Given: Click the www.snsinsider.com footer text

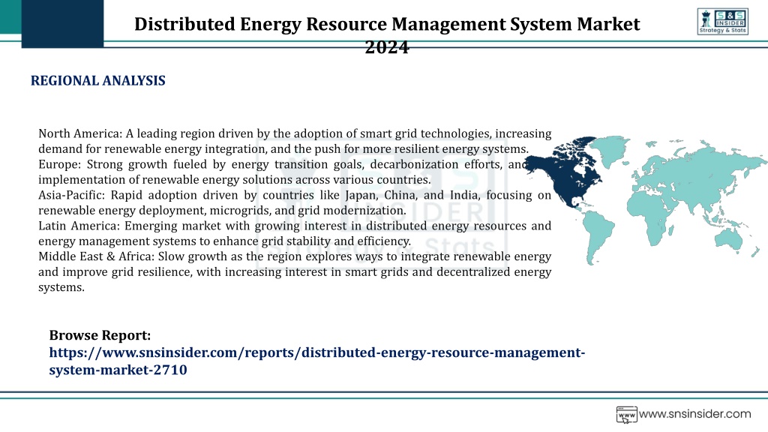Looking at the screenshot, I should coord(694,414).
